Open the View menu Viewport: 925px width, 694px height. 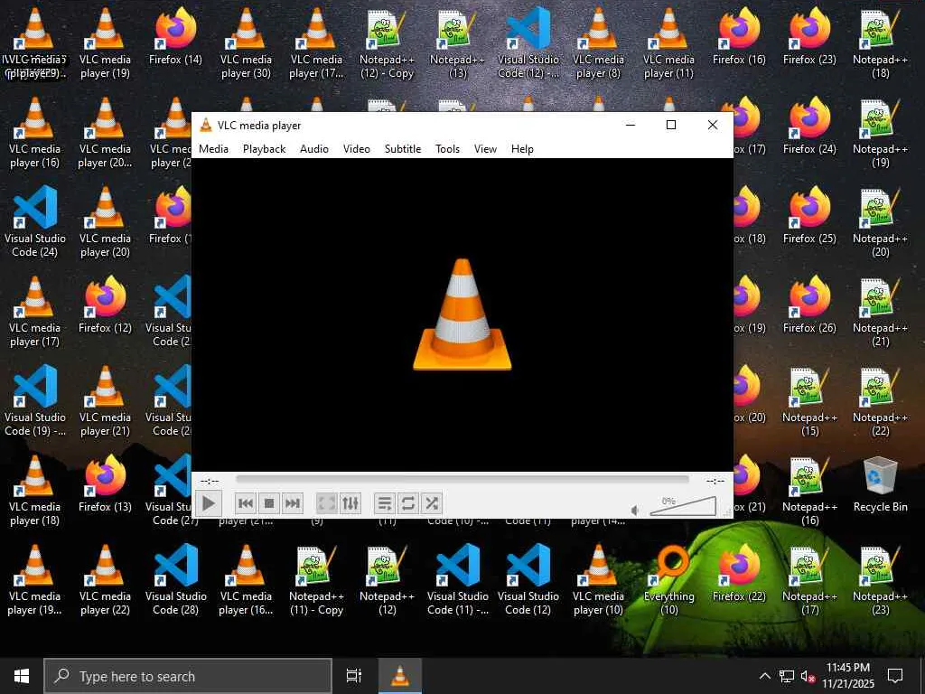485,149
